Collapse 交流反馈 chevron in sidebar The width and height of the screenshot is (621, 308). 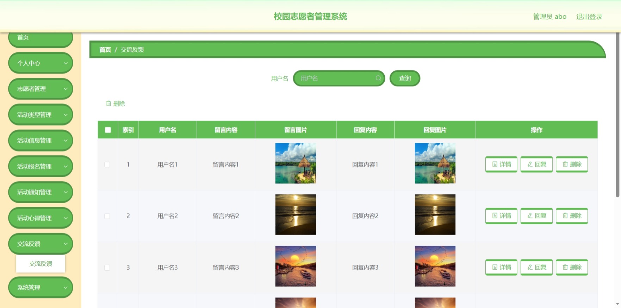pos(66,244)
